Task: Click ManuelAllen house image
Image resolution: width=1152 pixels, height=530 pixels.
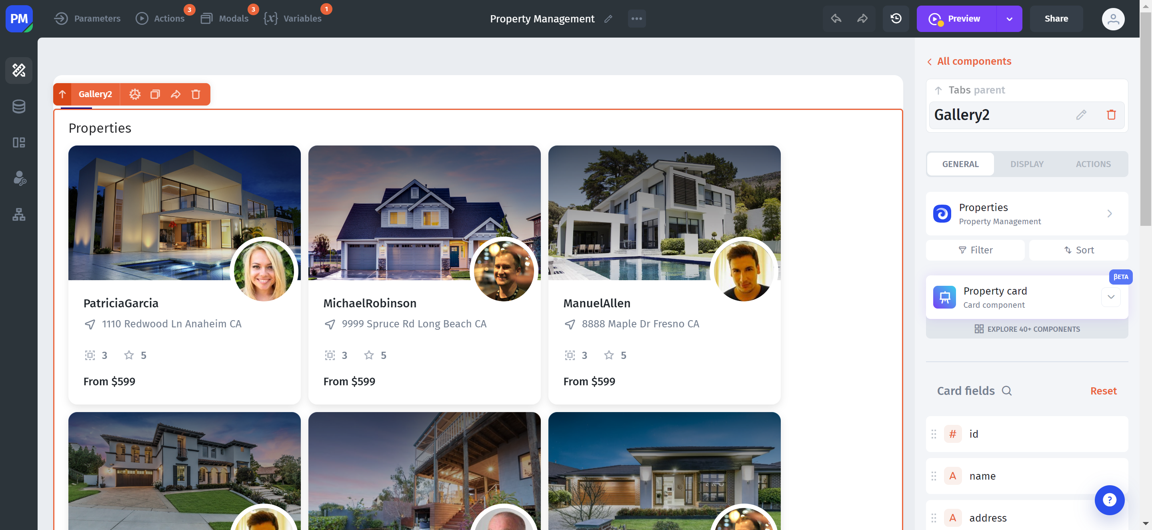Action: pos(664,213)
